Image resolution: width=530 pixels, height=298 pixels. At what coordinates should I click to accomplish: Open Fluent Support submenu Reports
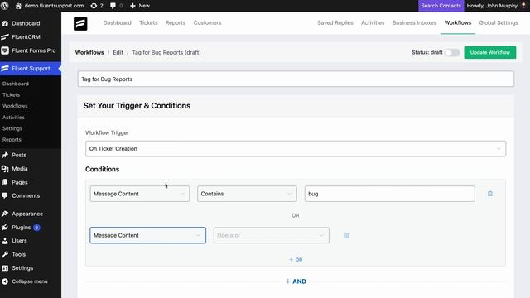(x=12, y=140)
